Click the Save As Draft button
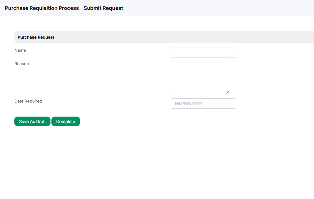Screen dimensions: 314x199 32,121
